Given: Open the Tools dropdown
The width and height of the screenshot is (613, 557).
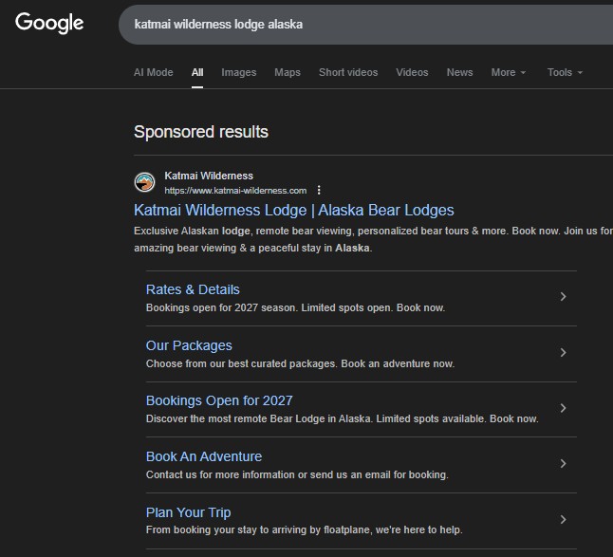Looking at the screenshot, I should tap(565, 72).
